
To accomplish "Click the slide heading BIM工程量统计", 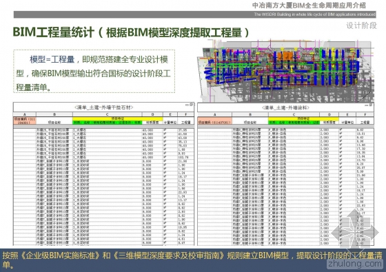I will click(53, 32).
